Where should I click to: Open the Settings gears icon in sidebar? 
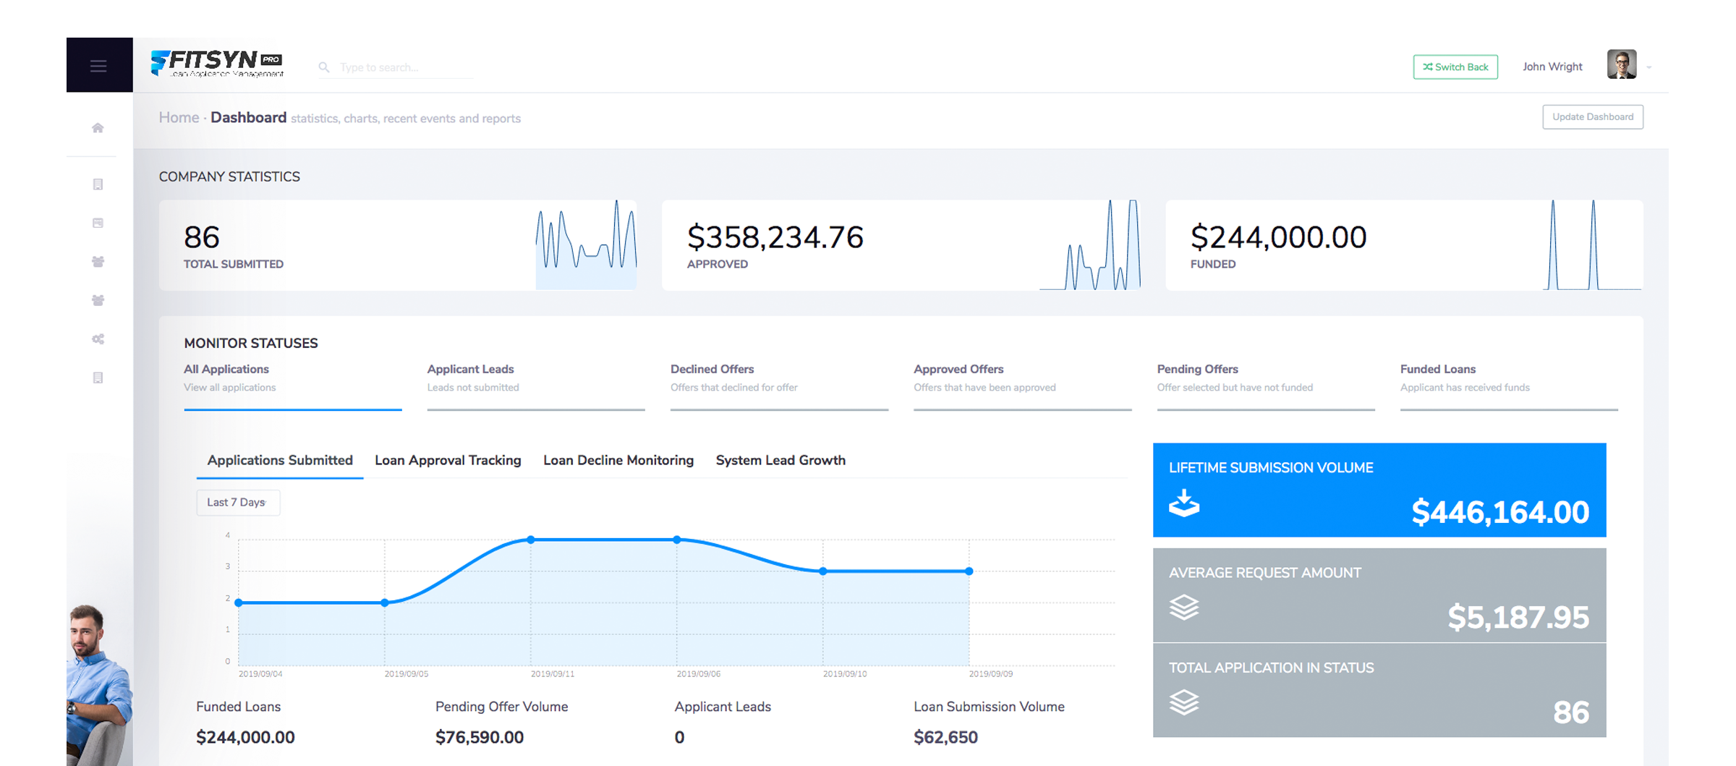pos(97,339)
